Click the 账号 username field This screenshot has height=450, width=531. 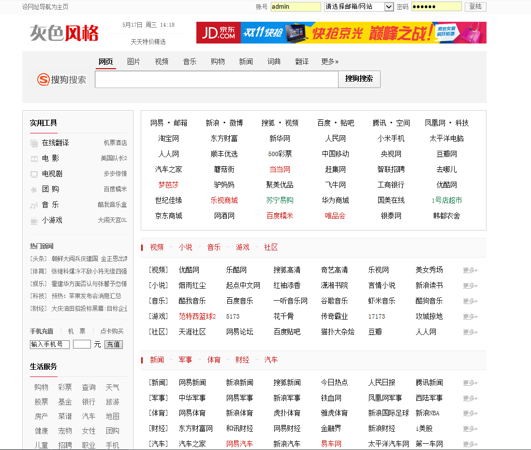[295, 6]
